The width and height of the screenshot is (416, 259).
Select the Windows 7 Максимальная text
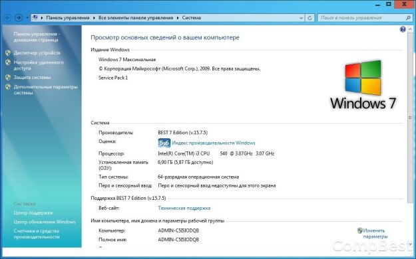click(127, 60)
